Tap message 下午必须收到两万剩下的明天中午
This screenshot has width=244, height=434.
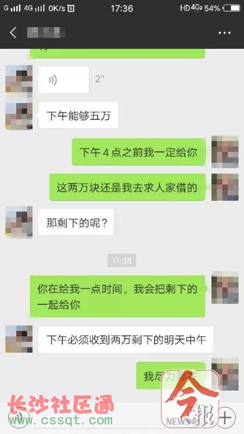pos(126,340)
